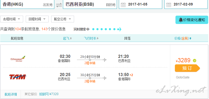Edit the 香港(HKG) origin field
This screenshot has height=99, width=209.
pyautogui.click(x=27, y=4)
